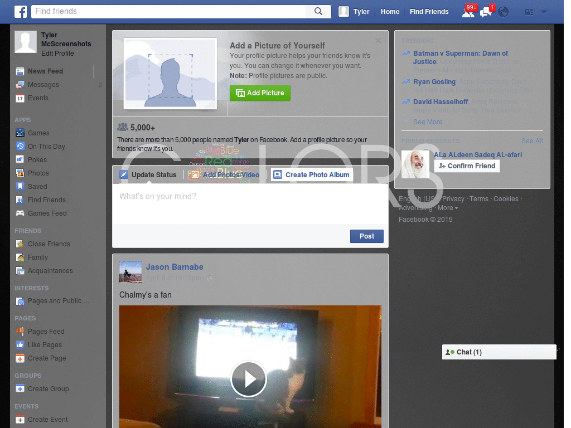Image resolution: width=571 pixels, height=428 pixels.
Task: Click the Events calendar icon
Action: point(20,98)
